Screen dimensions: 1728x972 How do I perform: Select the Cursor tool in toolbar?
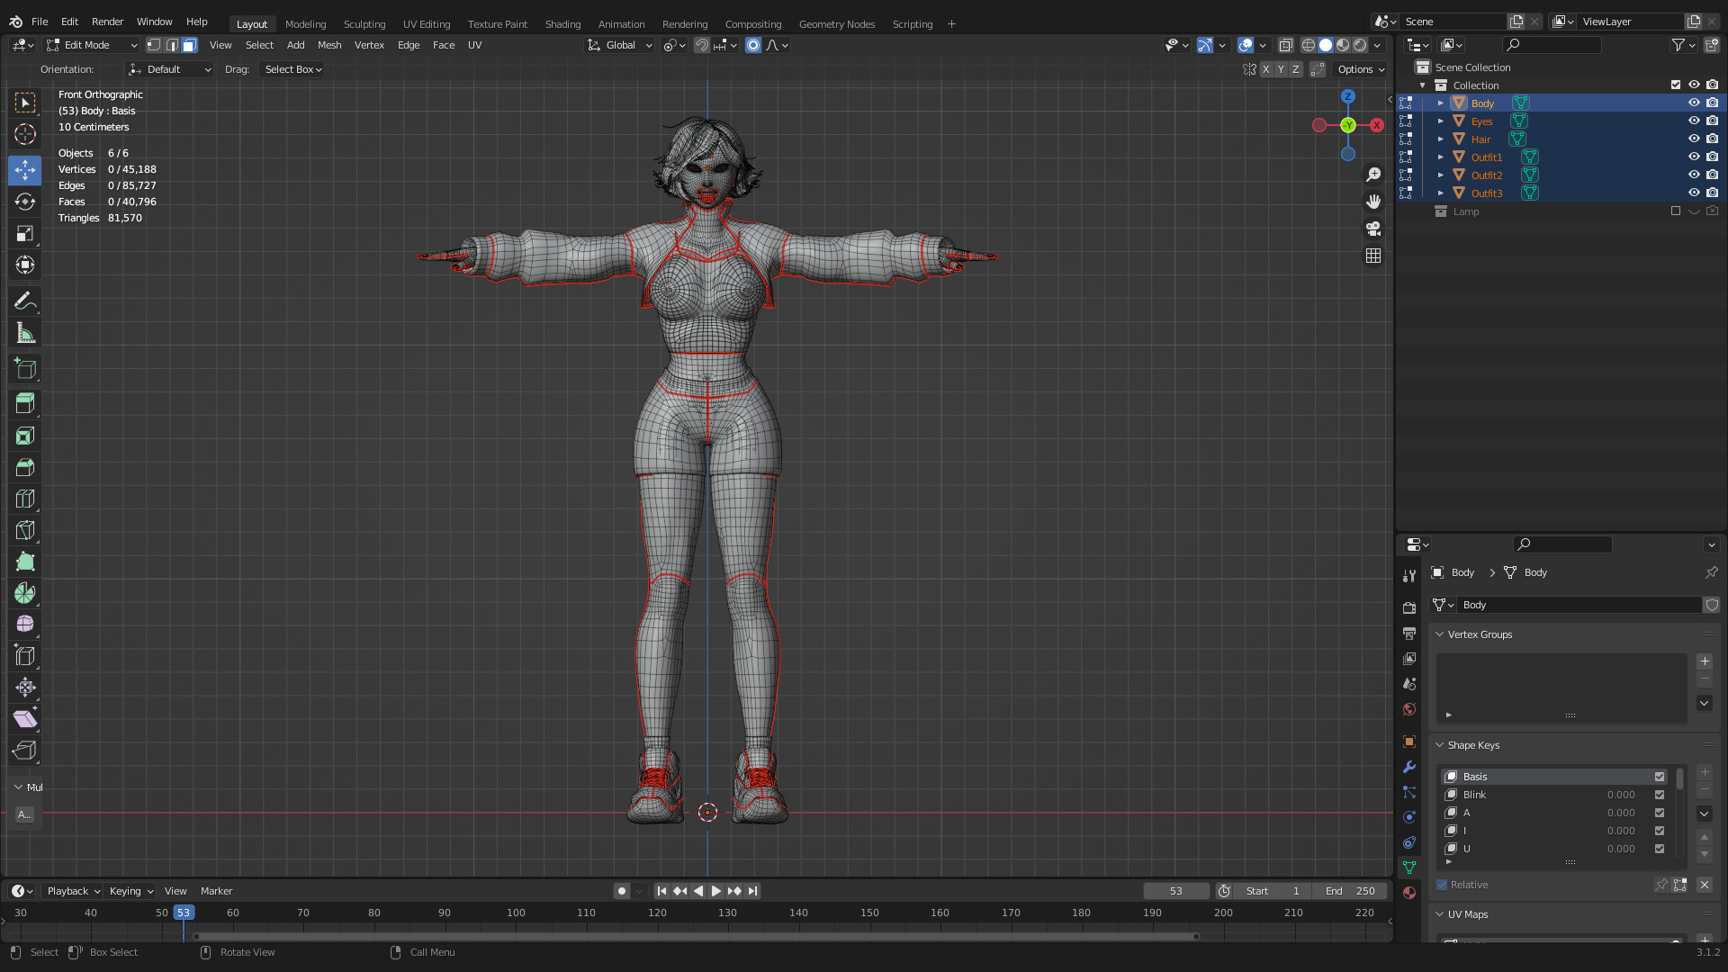coord(25,134)
